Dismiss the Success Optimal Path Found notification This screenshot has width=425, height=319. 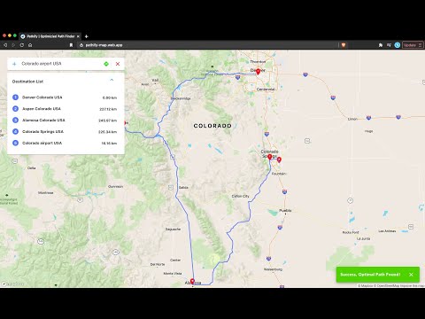click(x=411, y=275)
